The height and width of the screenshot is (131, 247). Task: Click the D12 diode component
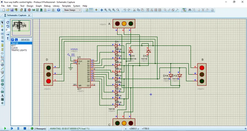coord(149,51)
